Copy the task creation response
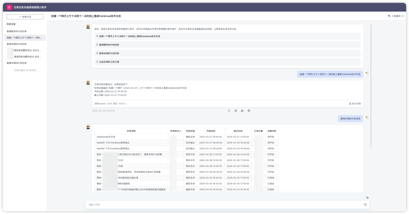Screen dimensions: 409x214 coord(236,111)
